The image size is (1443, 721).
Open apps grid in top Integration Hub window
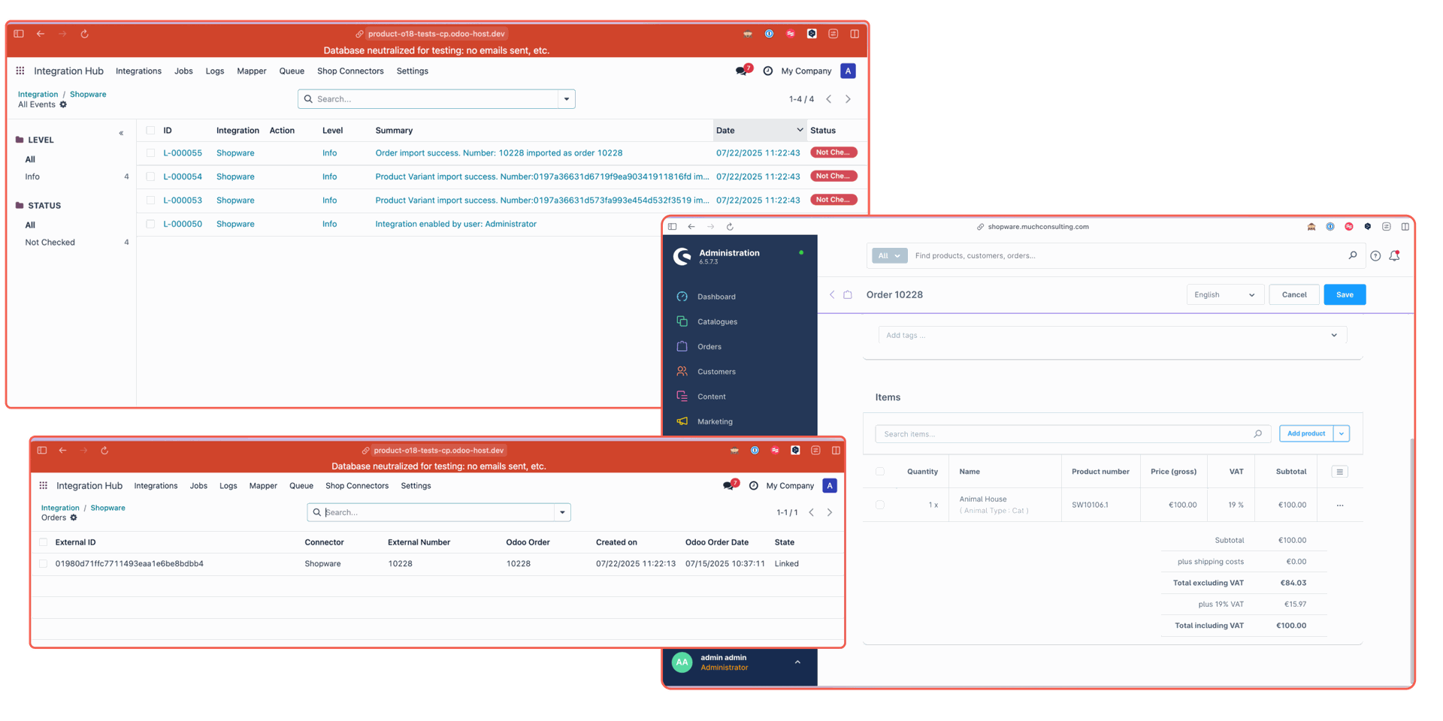pos(20,71)
